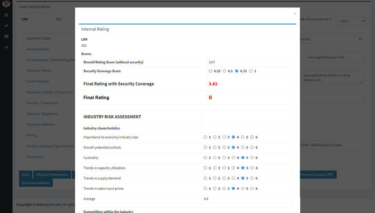
Task: Rate Trends in supply/demand as 4
Action: [x=234, y=178]
